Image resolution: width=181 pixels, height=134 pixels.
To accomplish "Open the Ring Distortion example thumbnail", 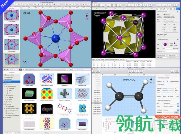I will (x=64, y=123).
